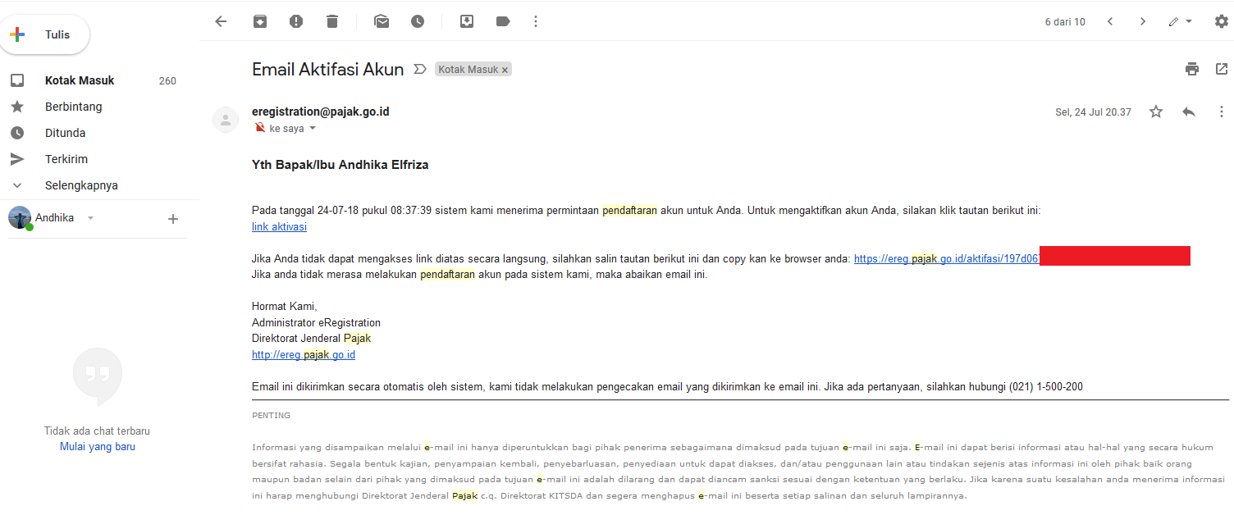The height and width of the screenshot is (515, 1234).
Task: Click sender address eregistration@pajak.go.id
Action: 321,112
